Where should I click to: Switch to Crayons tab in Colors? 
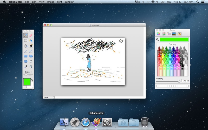(179, 34)
